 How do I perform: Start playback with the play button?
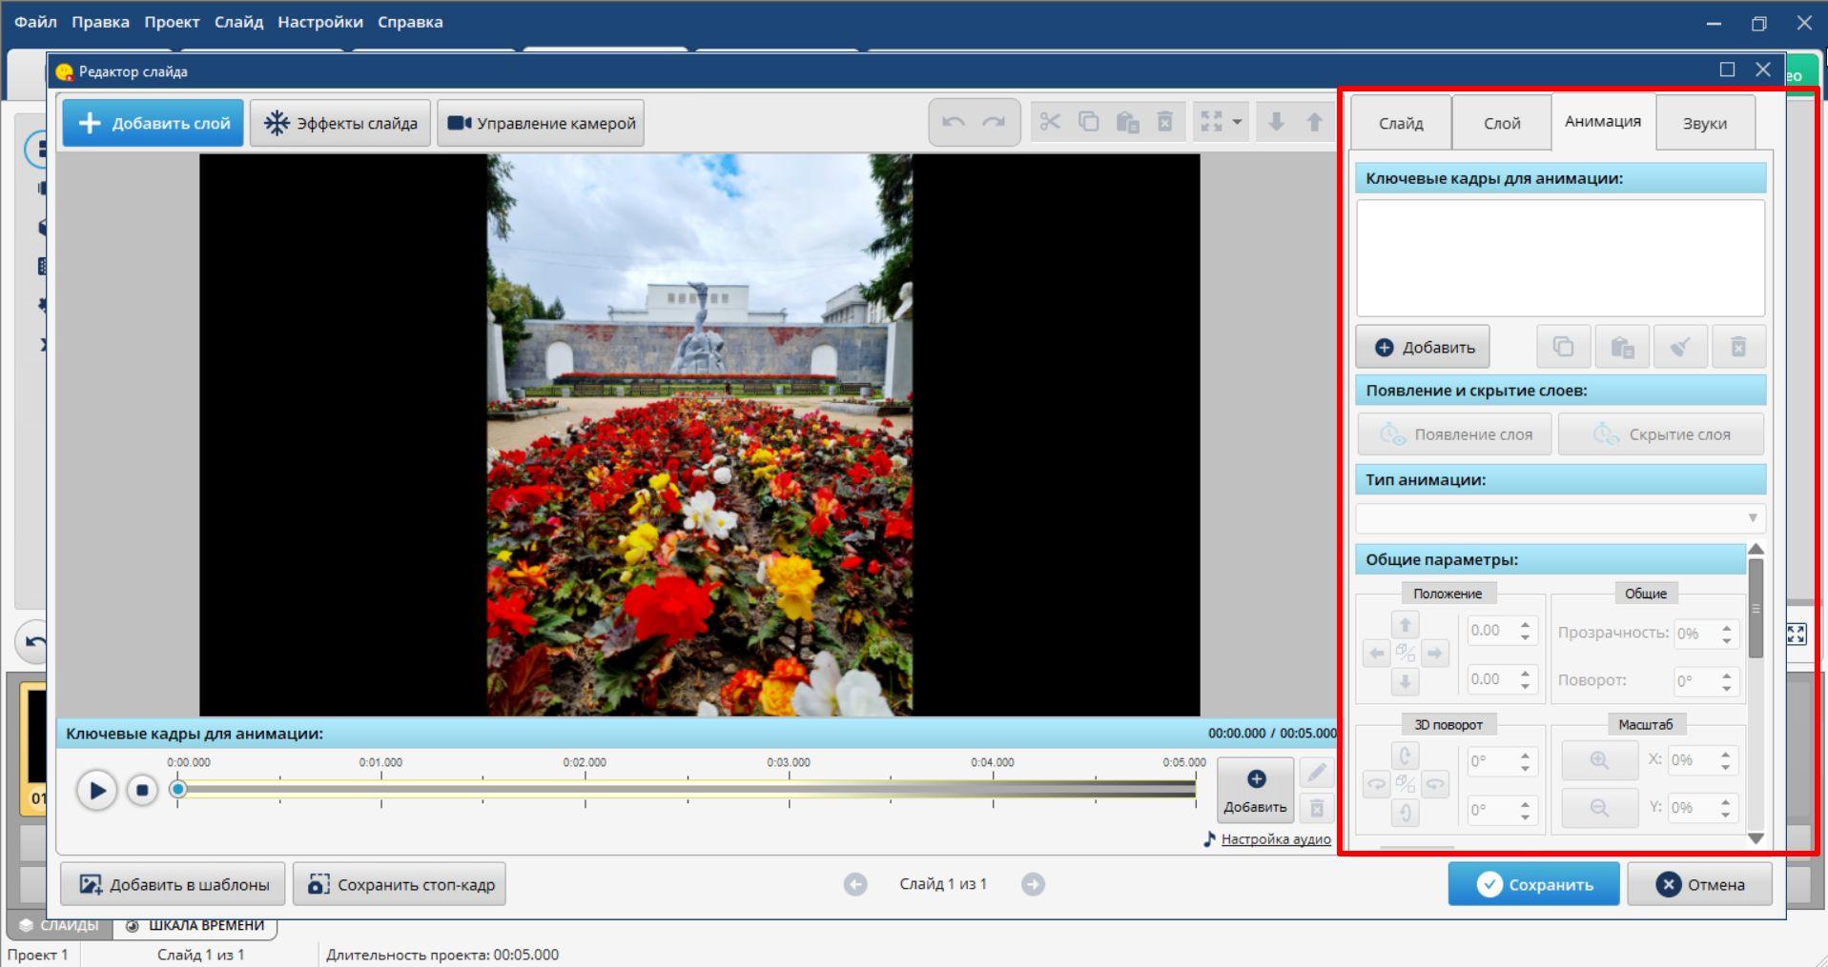[x=96, y=790]
